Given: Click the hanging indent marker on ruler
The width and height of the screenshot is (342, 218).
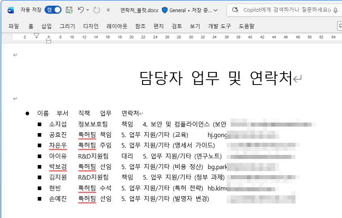Looking at the screenshot, I should (x=49, y=40).
